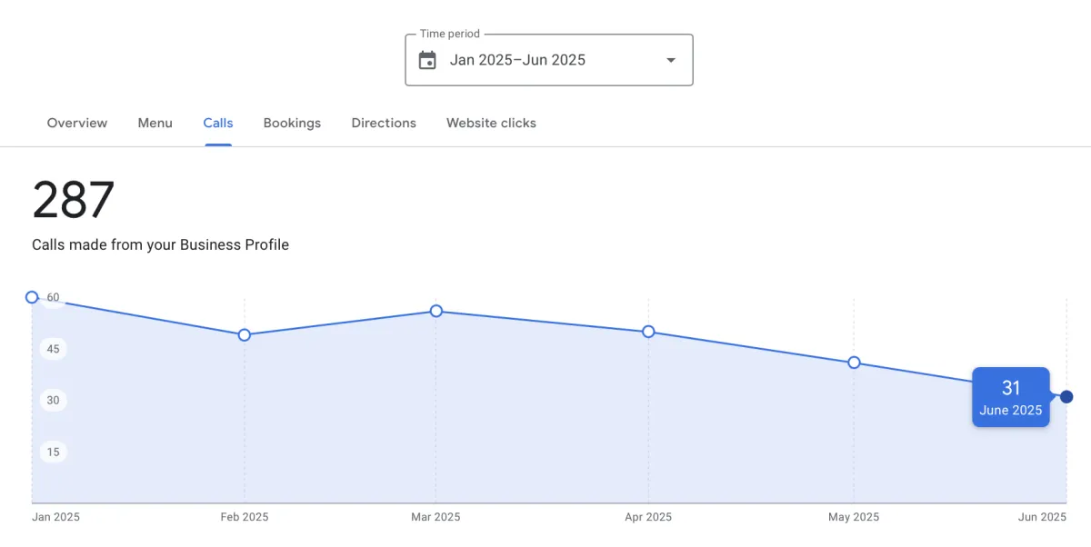This screenshot has width=1091, height=547.
Task: Click the 287 total calls number
Action: pos(74,200)
